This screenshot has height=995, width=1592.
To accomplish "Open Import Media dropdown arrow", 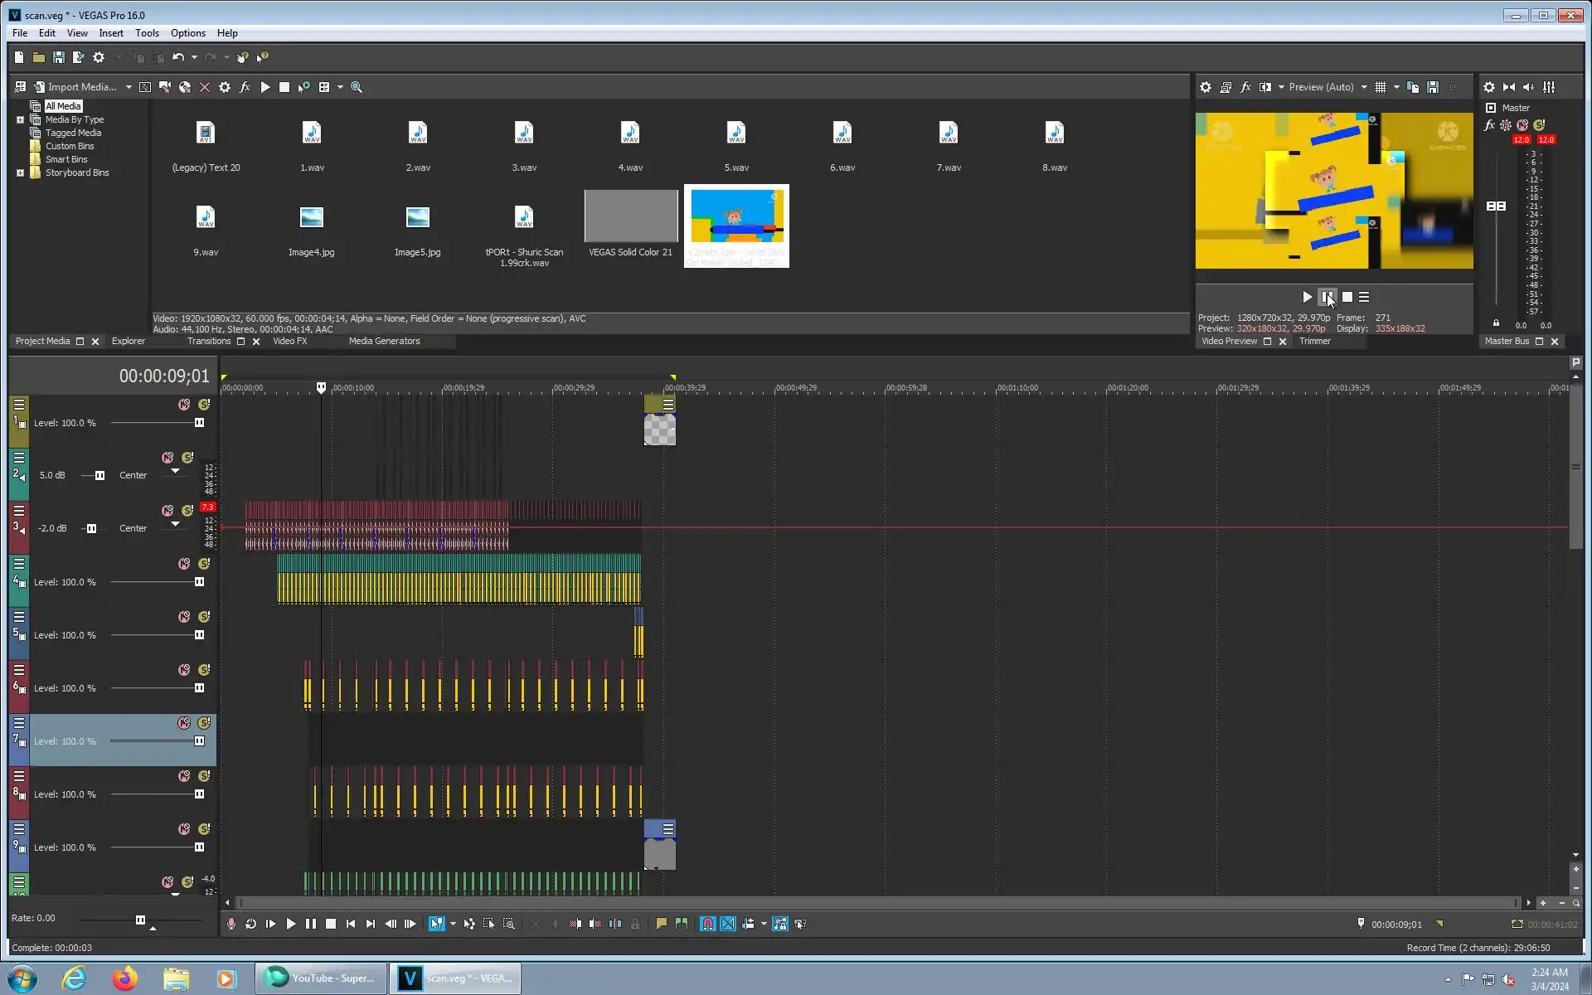I will coord(129,87).
